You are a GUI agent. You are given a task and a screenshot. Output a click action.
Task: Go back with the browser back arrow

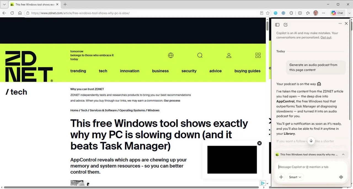[4, 13]
